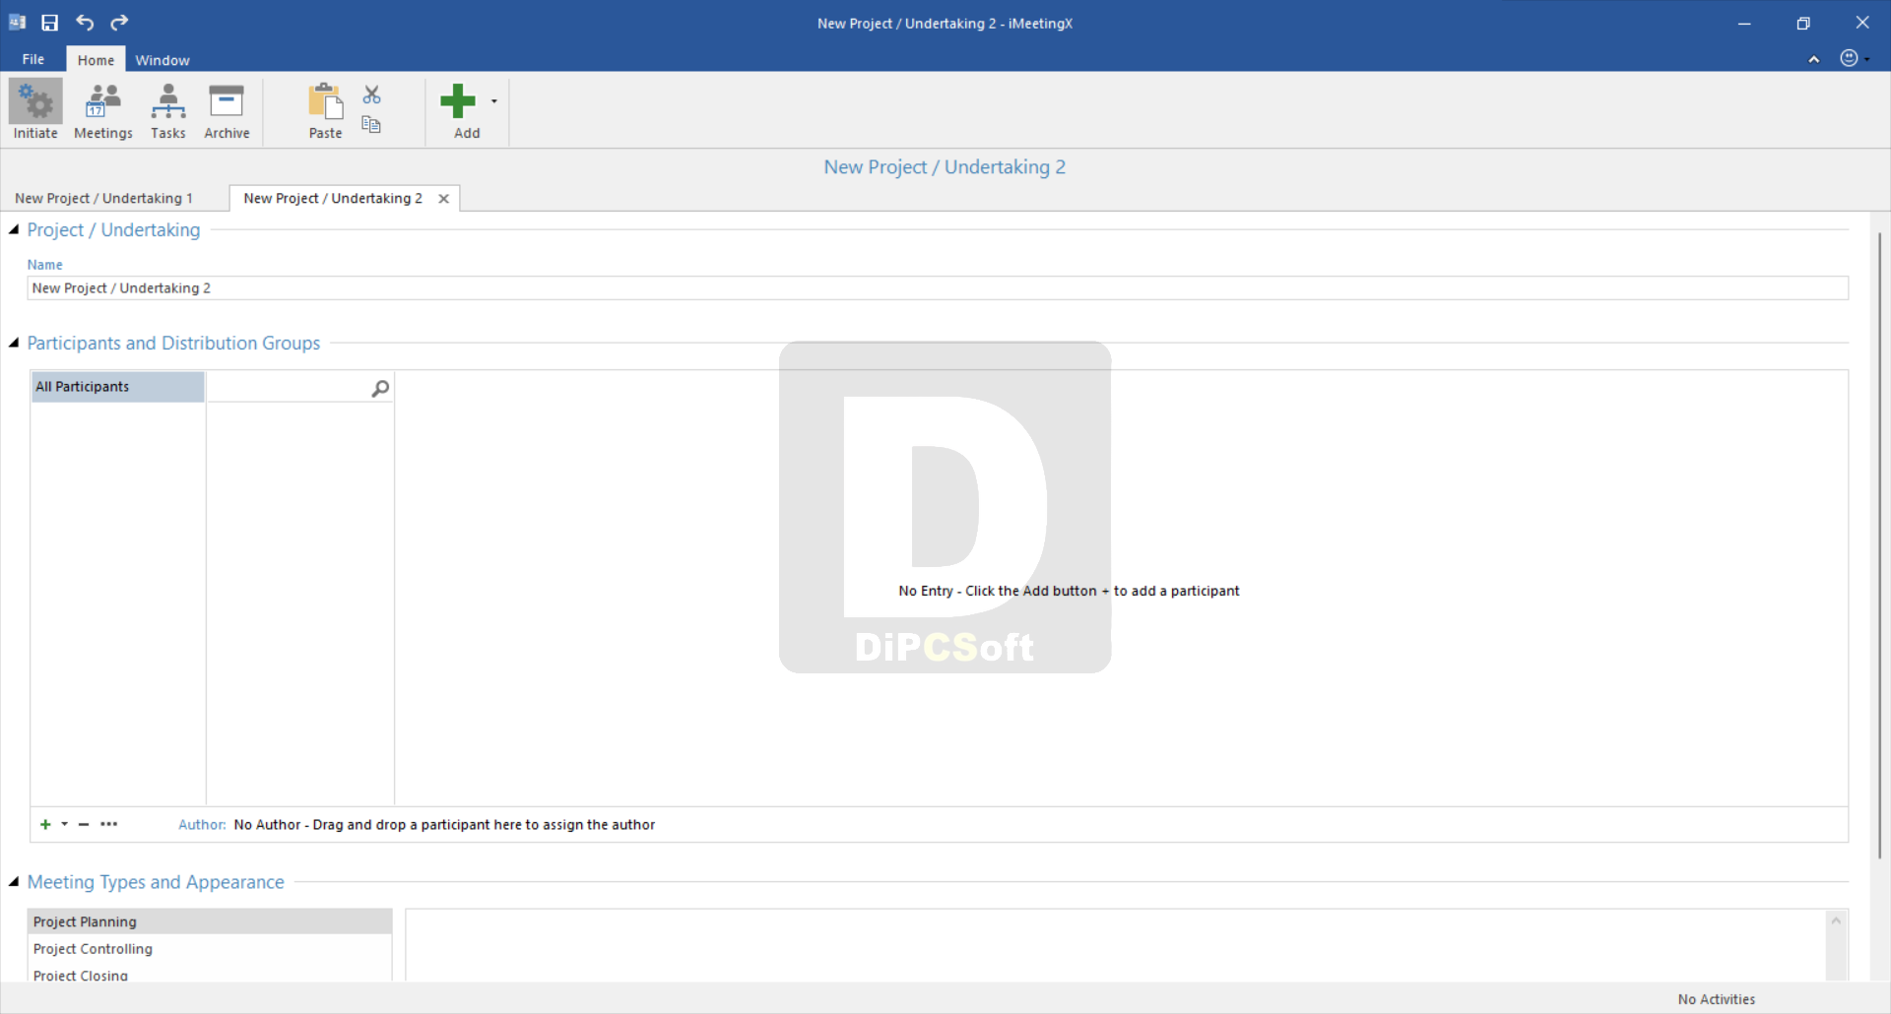Open the Archive view

[227, 111]
